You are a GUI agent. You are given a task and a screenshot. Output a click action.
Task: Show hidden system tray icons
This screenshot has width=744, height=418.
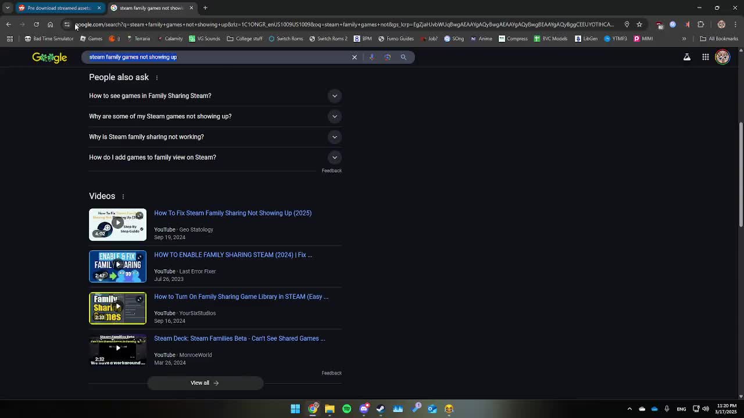pos(629,409)
